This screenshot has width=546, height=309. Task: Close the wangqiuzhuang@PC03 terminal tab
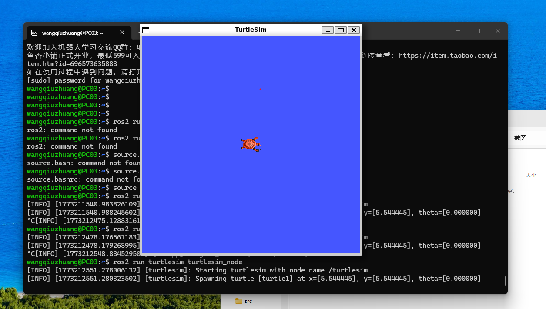(122, 33)
